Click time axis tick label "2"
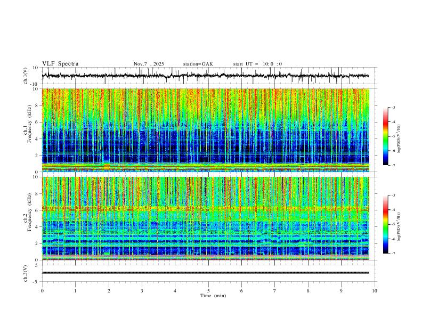 [x=109, y=291]
